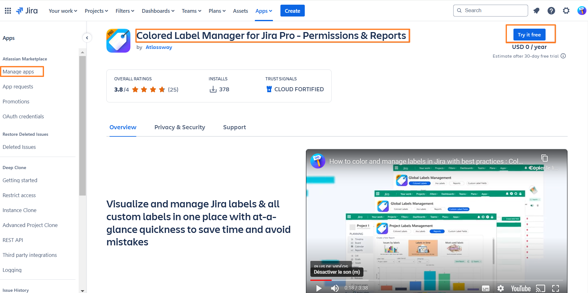The image size is (588, 293).
Task: Open the settings gear in the top bar
Action: [x=566, y=11]
